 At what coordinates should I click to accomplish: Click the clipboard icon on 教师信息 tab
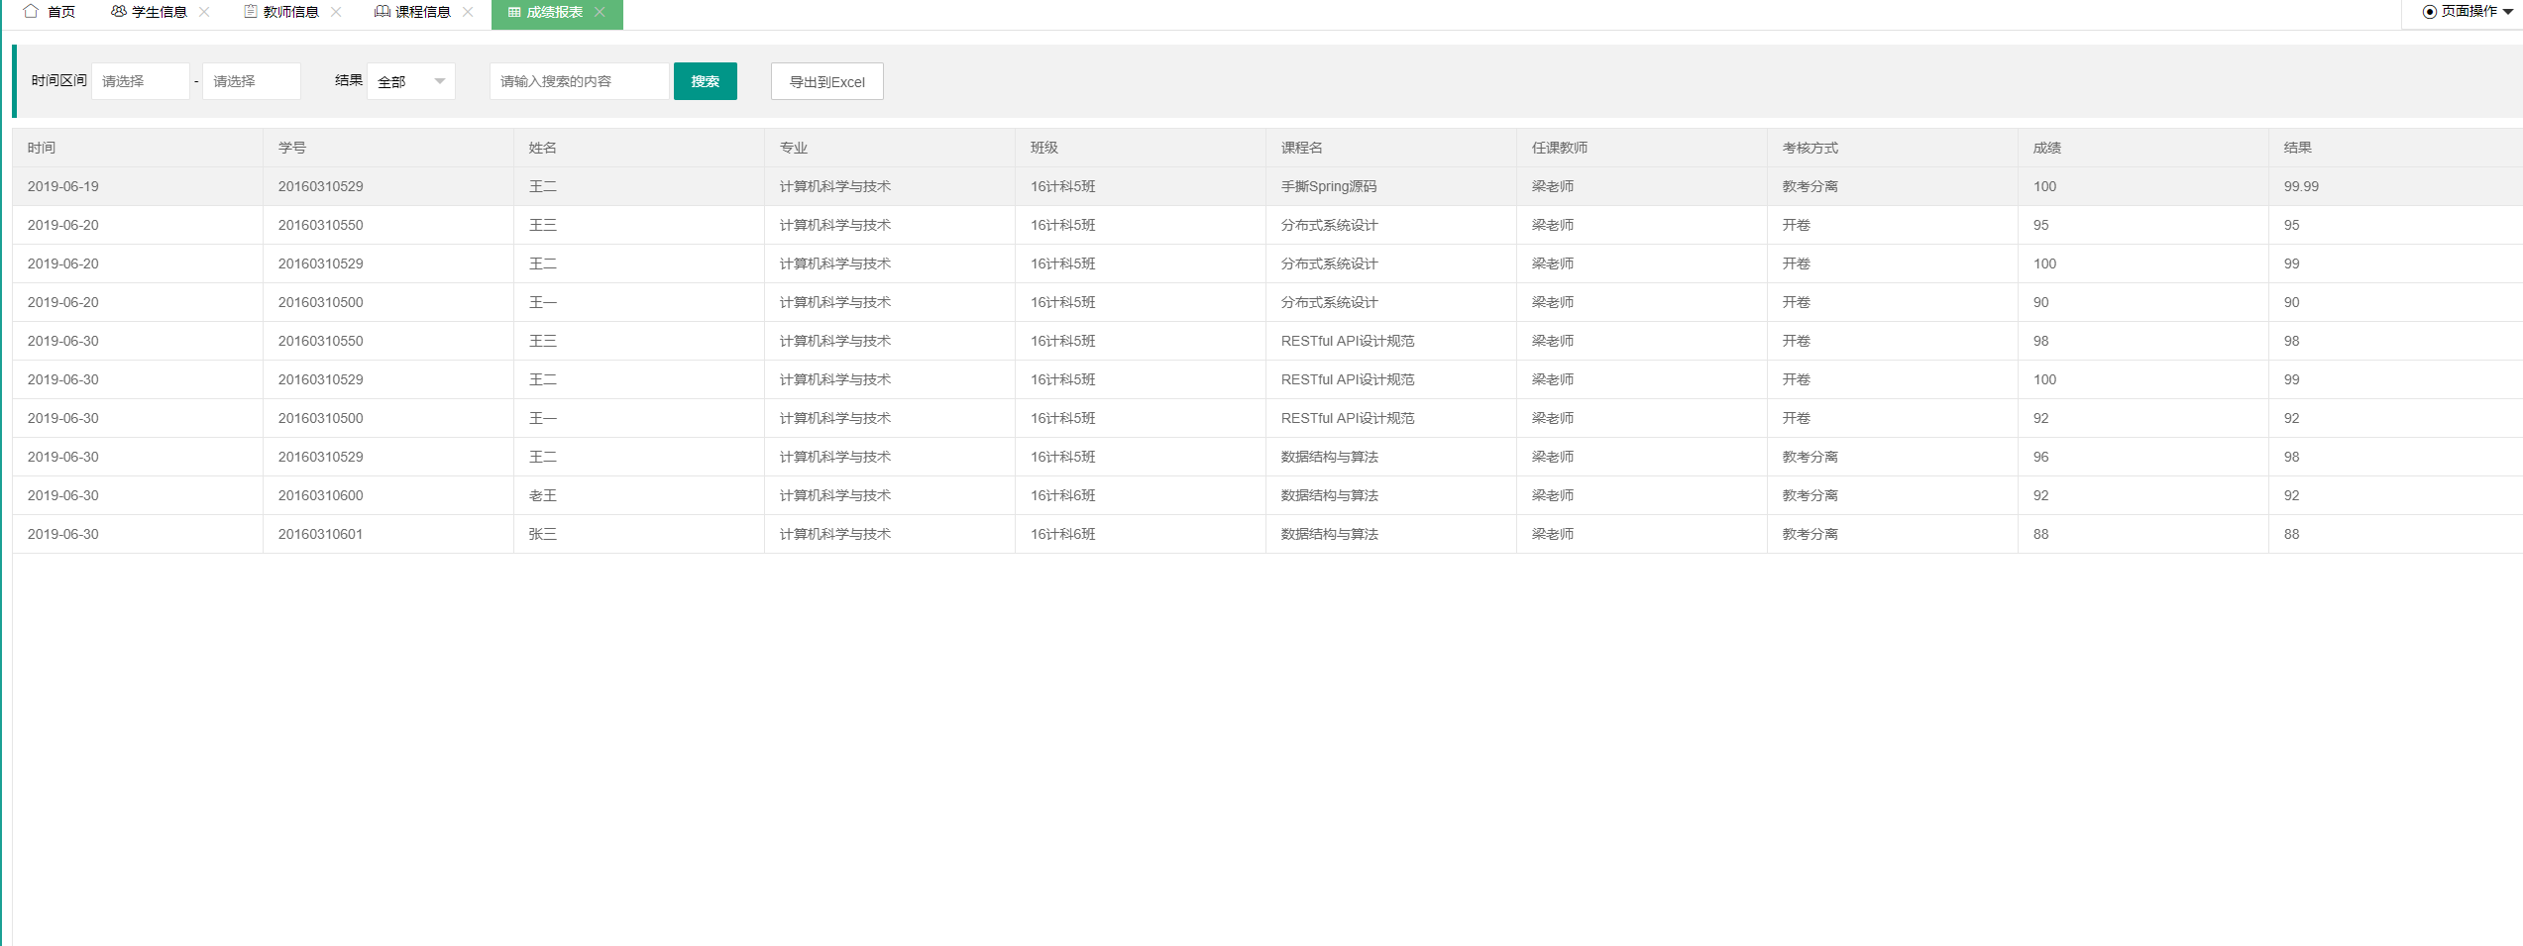coord(249,13)
